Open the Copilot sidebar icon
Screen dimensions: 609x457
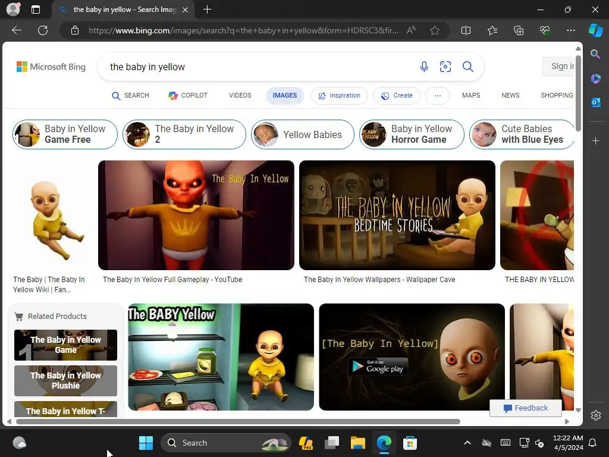coord(596,30)
